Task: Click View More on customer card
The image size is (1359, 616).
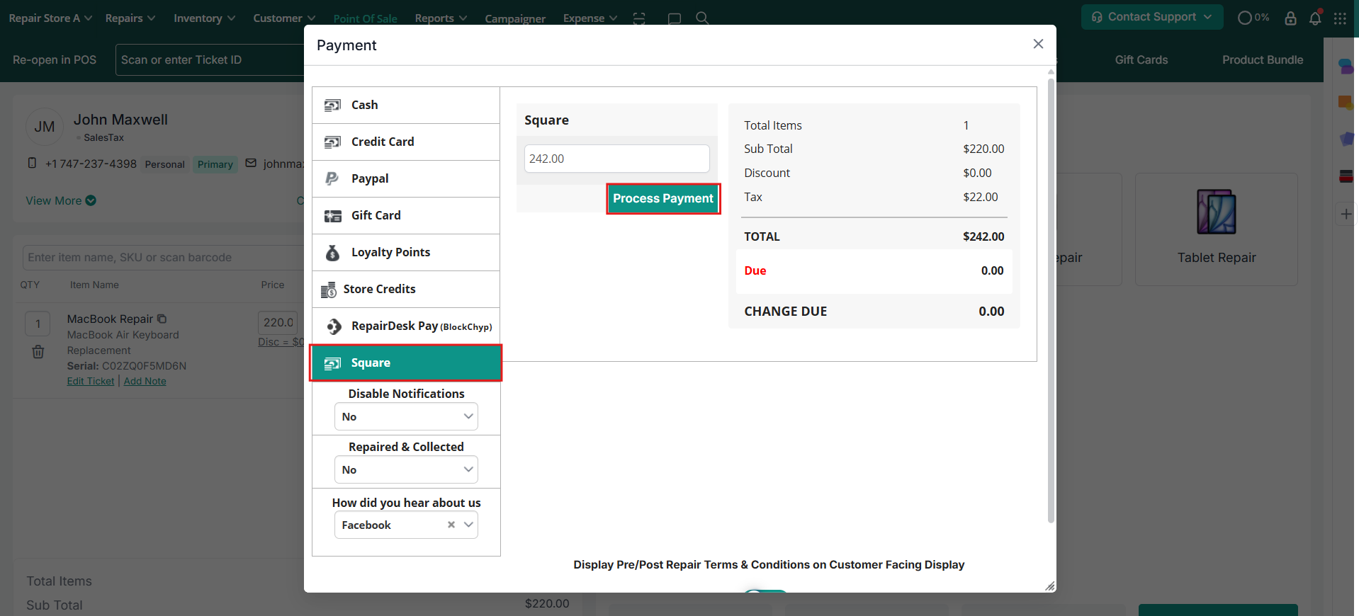Action: pos(61,201)
